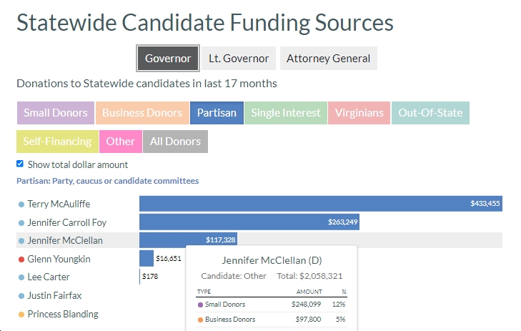521x331 pixels.
Task: Switch to Lt. Governor tab
Action: (x=239, y=59)
